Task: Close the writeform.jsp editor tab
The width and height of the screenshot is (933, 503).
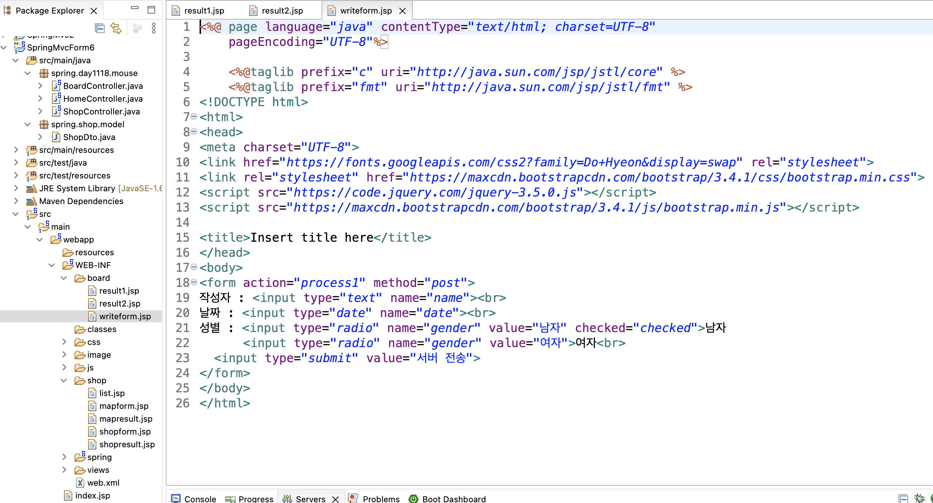Action: (402, 11)
